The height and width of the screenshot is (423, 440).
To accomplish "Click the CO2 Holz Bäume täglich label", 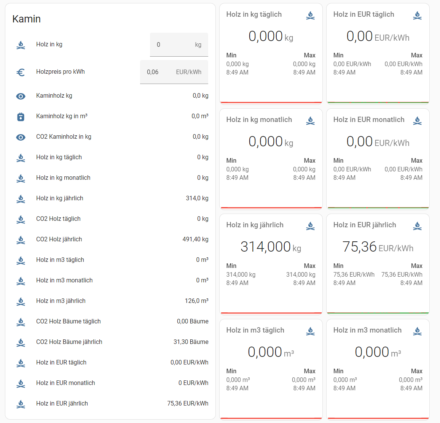I will click(x=69, y=321).
